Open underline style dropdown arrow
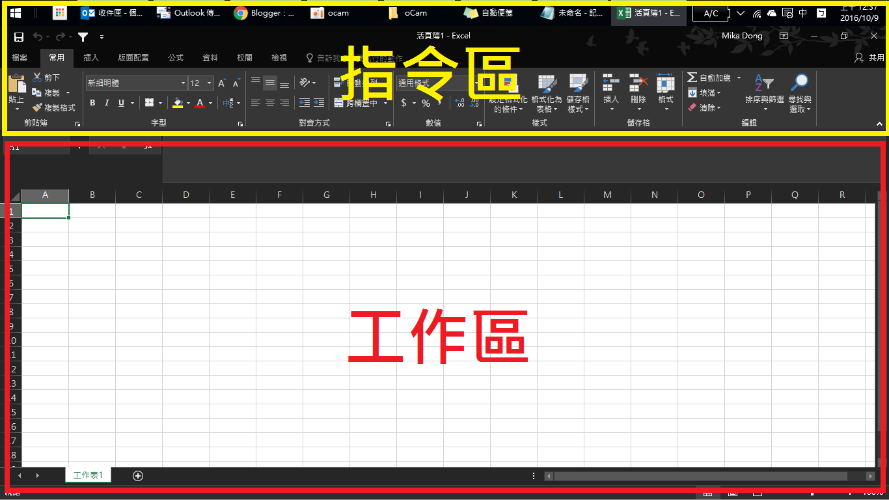The width and height of the screenshot is (889, 500). (x=132, y=103)
